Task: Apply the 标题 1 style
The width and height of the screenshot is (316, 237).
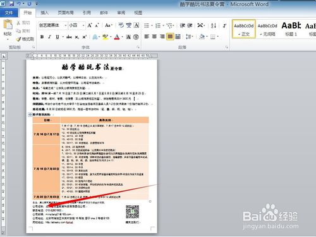Action: 291,29
